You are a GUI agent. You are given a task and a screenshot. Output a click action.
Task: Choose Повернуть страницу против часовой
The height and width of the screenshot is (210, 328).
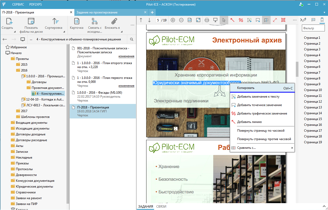pyautogui.click(x=262, y=139)
